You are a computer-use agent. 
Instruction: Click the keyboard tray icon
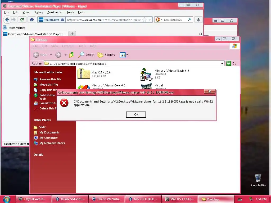(240, 199)
